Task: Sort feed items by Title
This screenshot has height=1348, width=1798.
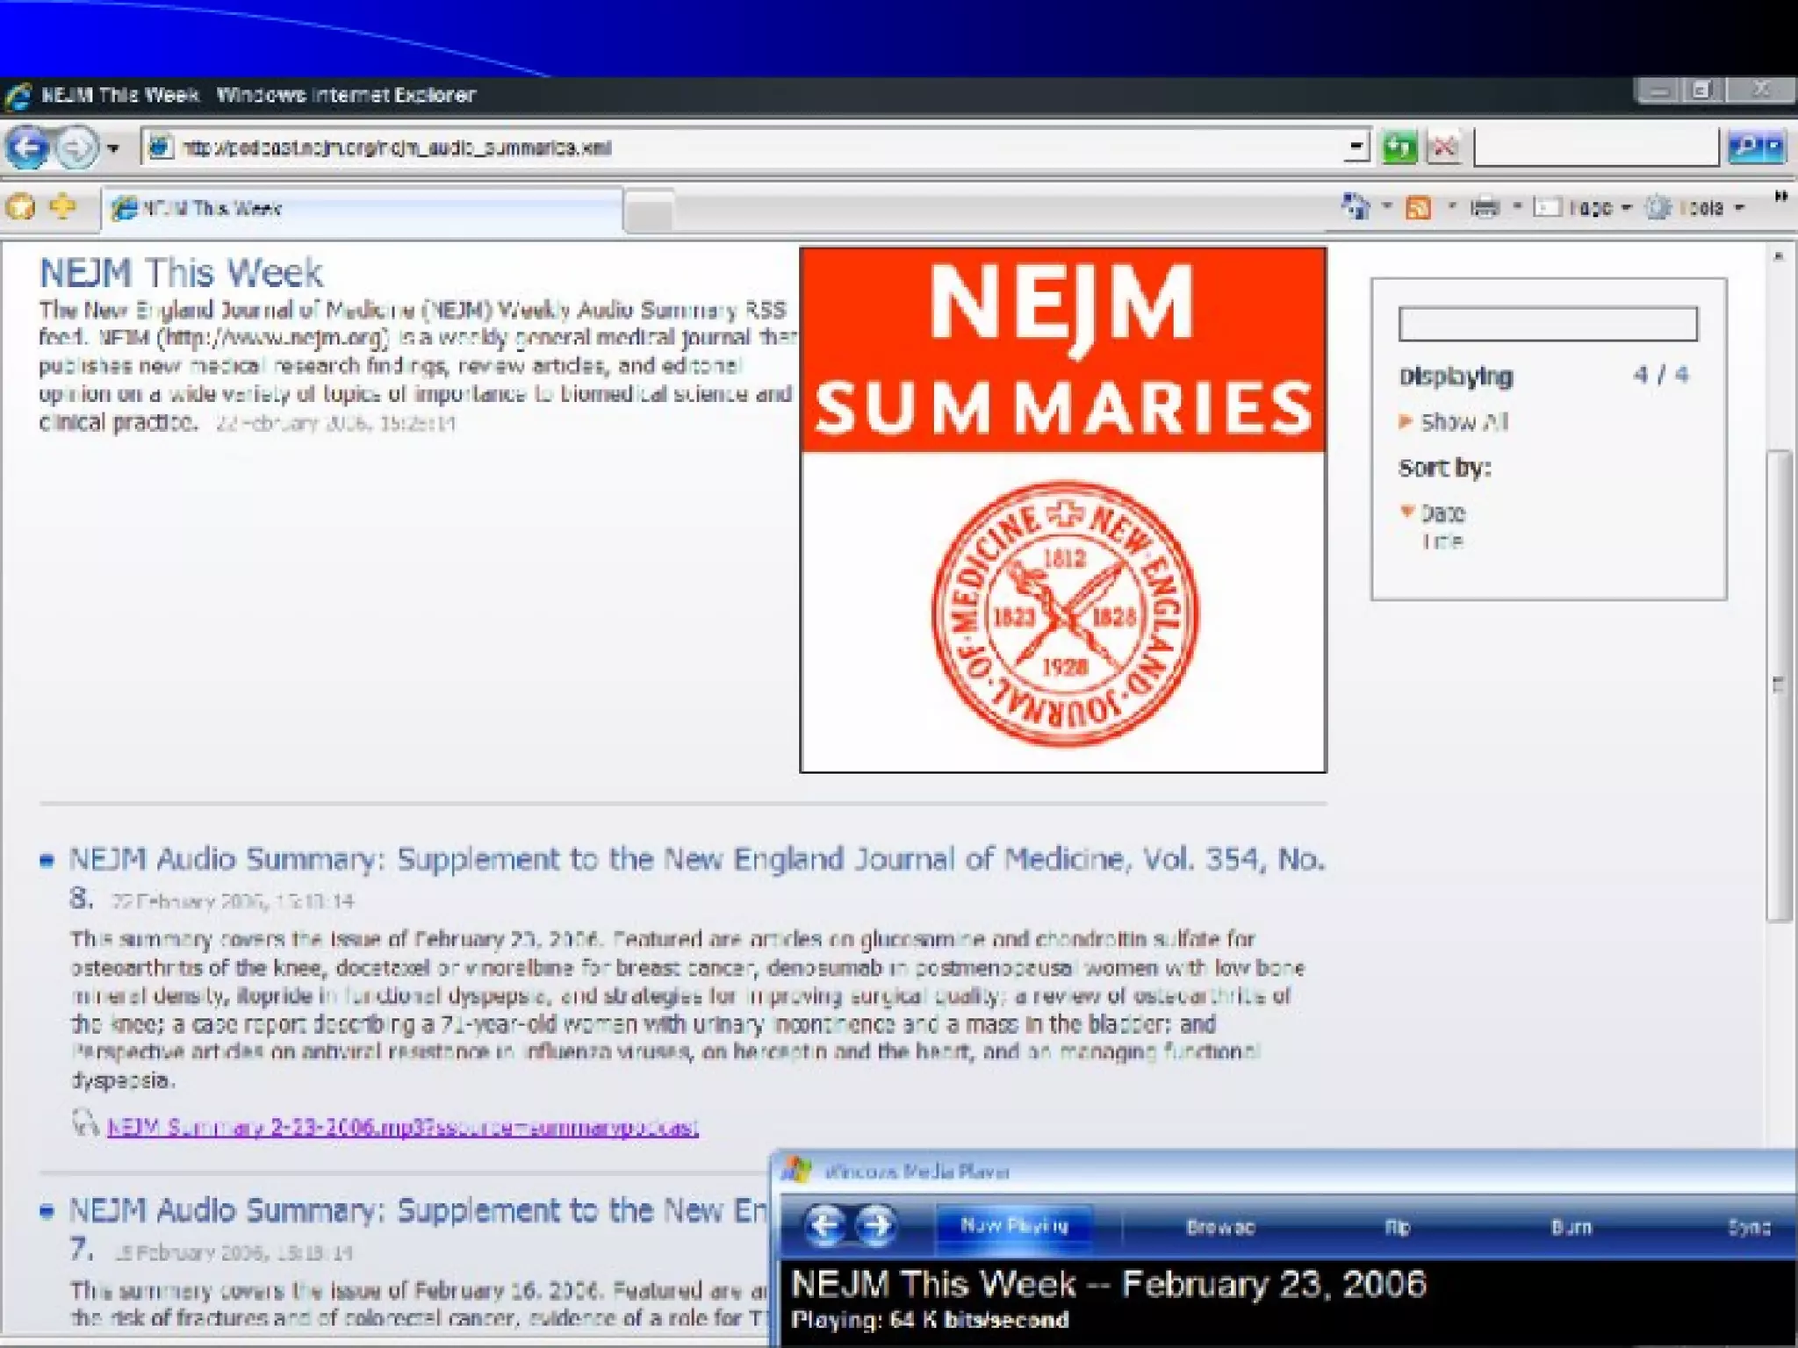Action: coord(1442,541)
